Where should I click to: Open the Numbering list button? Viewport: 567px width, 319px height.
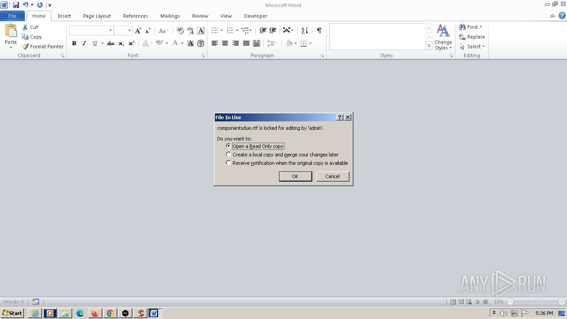point(229,31)
